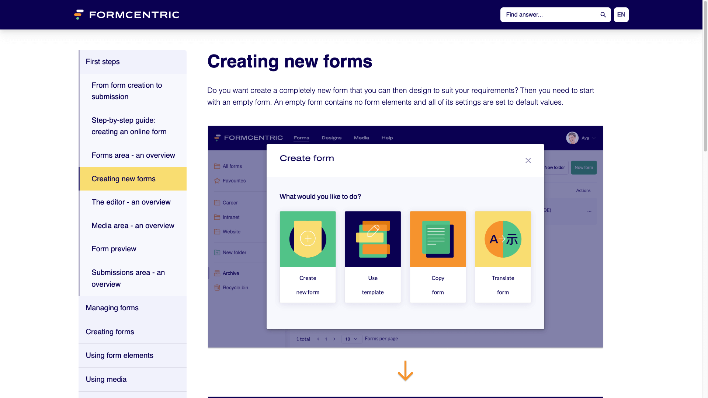Viewport: 708px width, 398px height.
Task: Click the Translate form card illustration
Action: (503, 239)
